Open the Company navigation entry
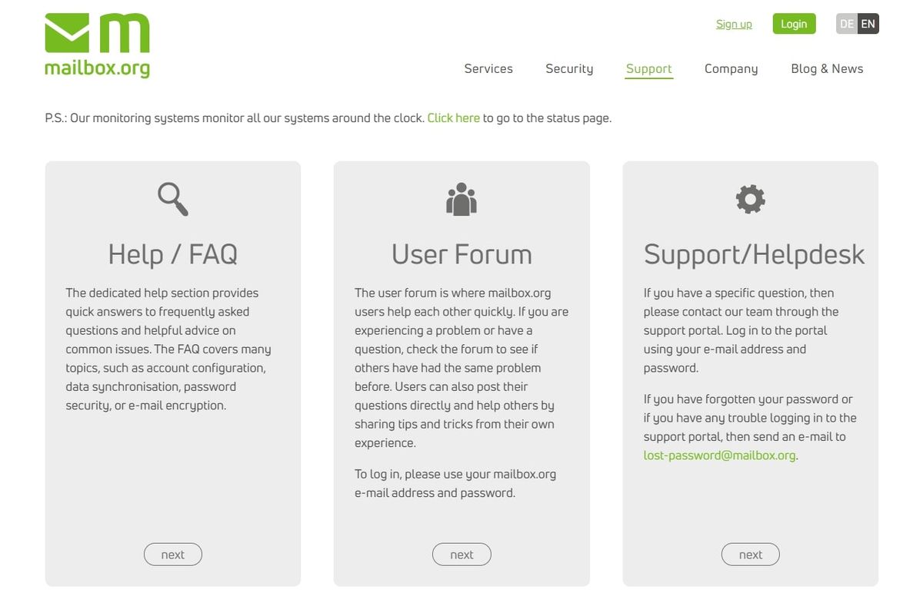Viewport: 923px width, 606px height. click(x=731, y=68)
